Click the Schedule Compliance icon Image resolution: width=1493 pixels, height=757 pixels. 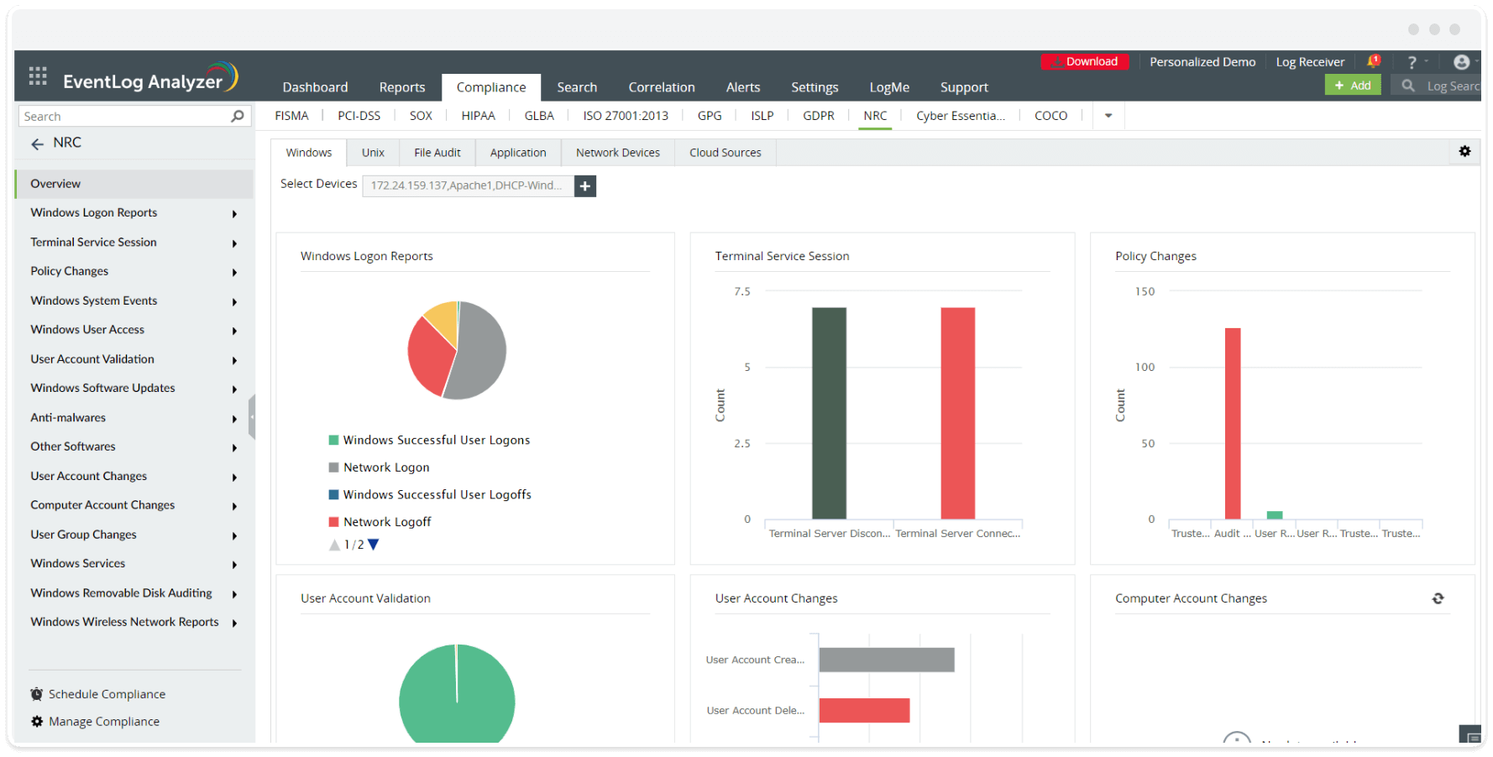coord(37,694)
